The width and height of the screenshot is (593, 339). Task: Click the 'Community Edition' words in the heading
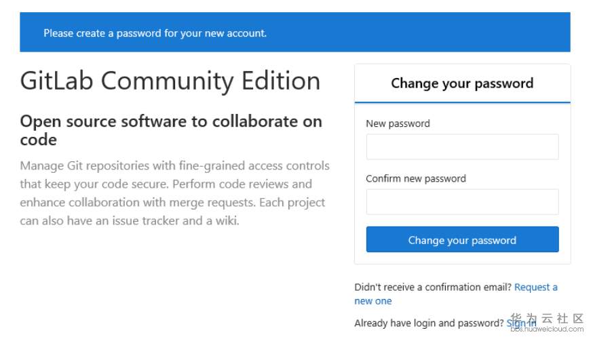(x=210, y=81)
